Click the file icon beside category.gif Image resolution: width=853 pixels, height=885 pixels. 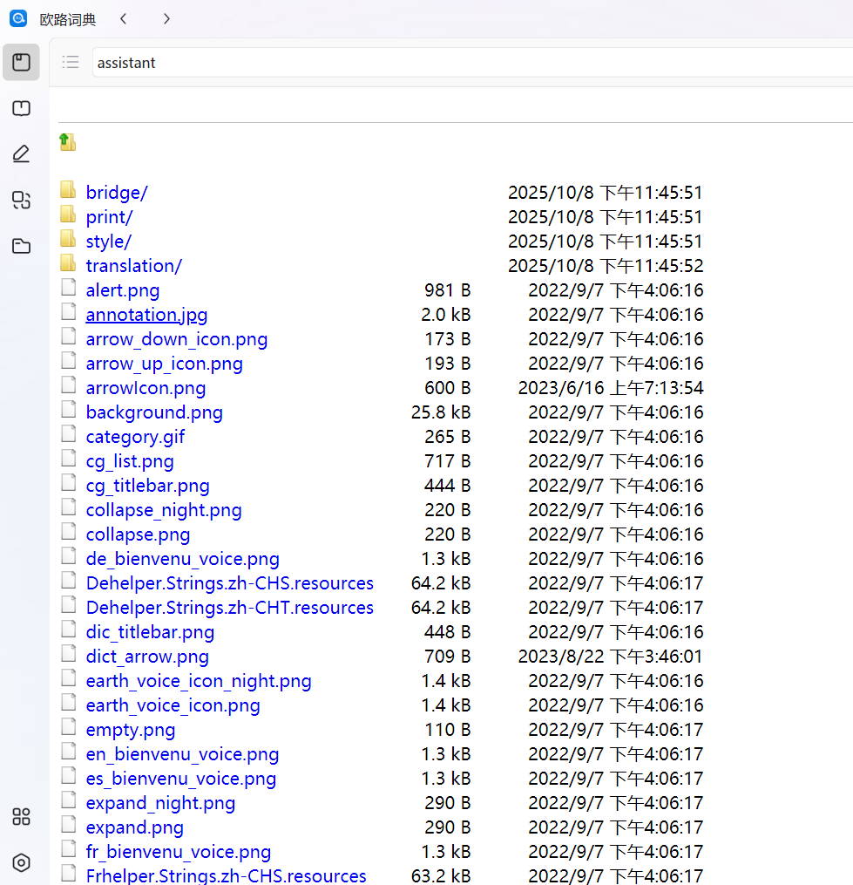coord(69,433)
